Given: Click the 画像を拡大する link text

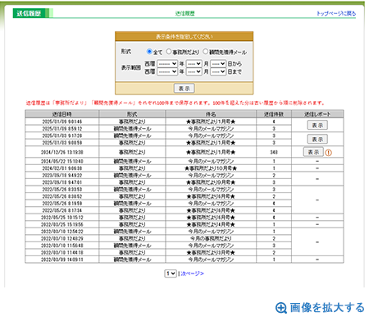Looking at the screenshot, I should [327, 307].
